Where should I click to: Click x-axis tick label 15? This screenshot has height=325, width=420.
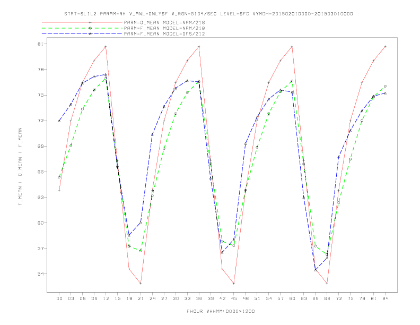(117, 298)
